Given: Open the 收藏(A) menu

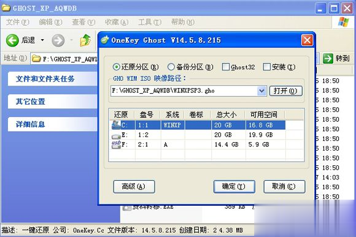Looking at the screenshot, I should pos(117,22).
